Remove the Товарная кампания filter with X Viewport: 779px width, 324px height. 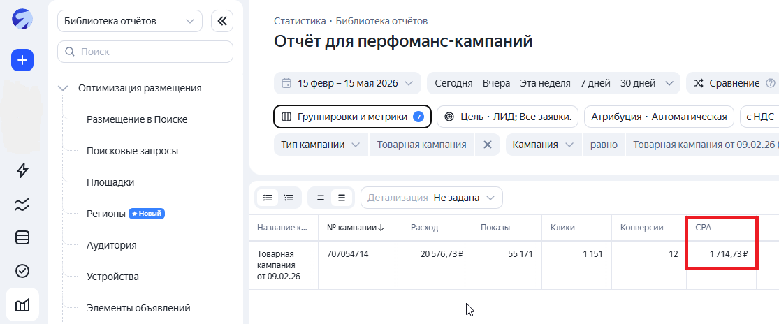coord(488,145)
